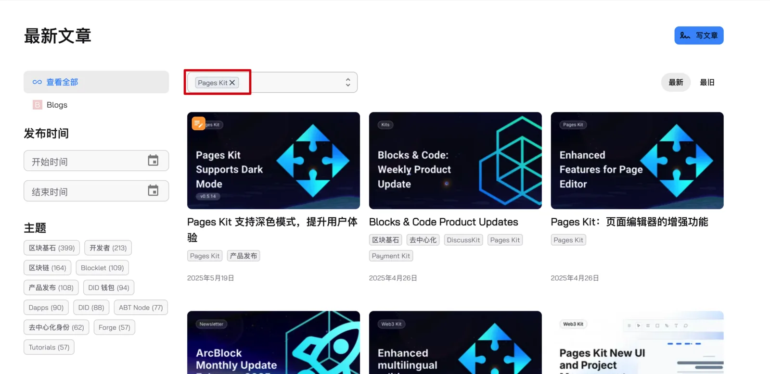Click Pages Kit tag under Blocks & Code article
Image resolution: width=770 pixels, height=374 pixels.
pyautogui.click(x=505, y=240)
